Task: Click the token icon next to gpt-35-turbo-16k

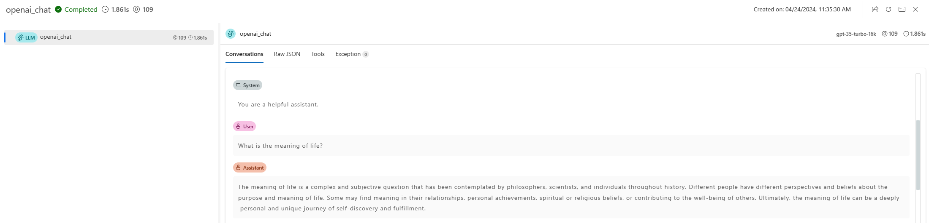Action: [x=885, y=34]
